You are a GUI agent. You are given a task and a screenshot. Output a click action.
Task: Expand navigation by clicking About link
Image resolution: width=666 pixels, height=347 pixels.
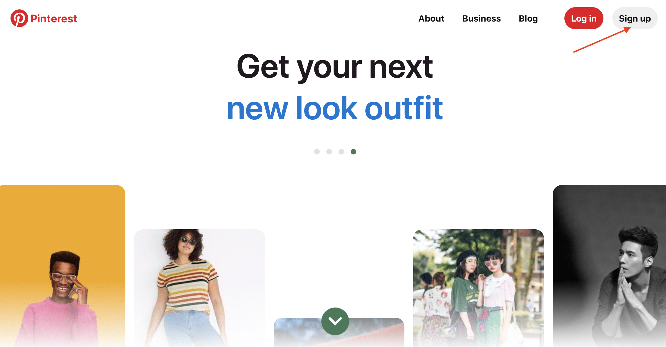pyautogui.click(x=432, y=19)
